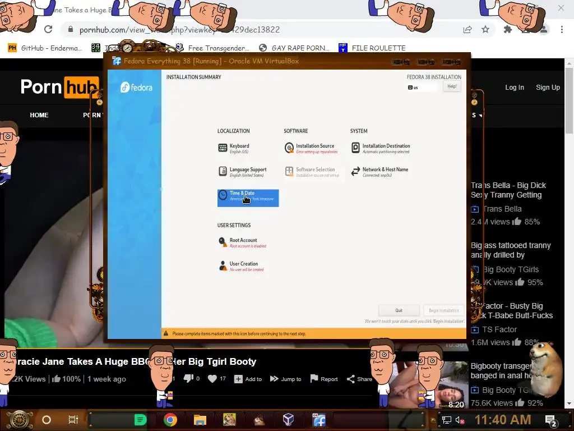The width and height of the screenshot is (574, 431).
Task: Switch to Fedora VM window in taskbar
Action: 319,420
